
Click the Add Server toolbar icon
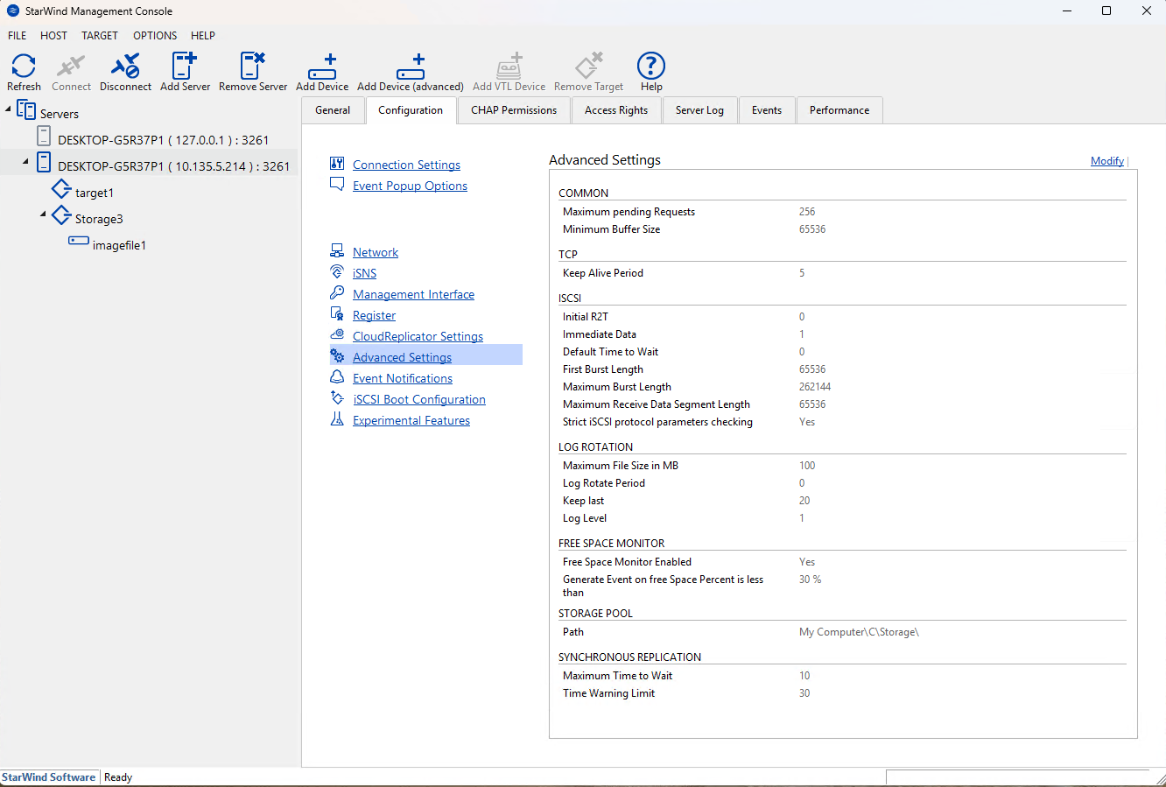185,67
